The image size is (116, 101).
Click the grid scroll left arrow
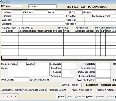click(4, 58)
